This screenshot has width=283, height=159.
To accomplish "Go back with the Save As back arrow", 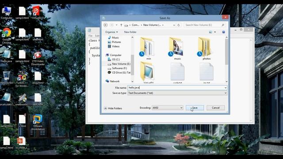I will tap(106, 25).
